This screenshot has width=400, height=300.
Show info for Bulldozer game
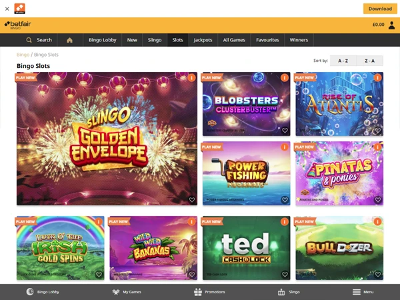coord(377,222)
